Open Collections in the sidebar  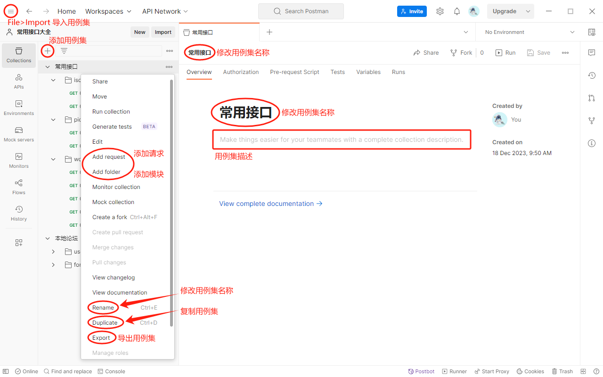(x=19, y=55)
